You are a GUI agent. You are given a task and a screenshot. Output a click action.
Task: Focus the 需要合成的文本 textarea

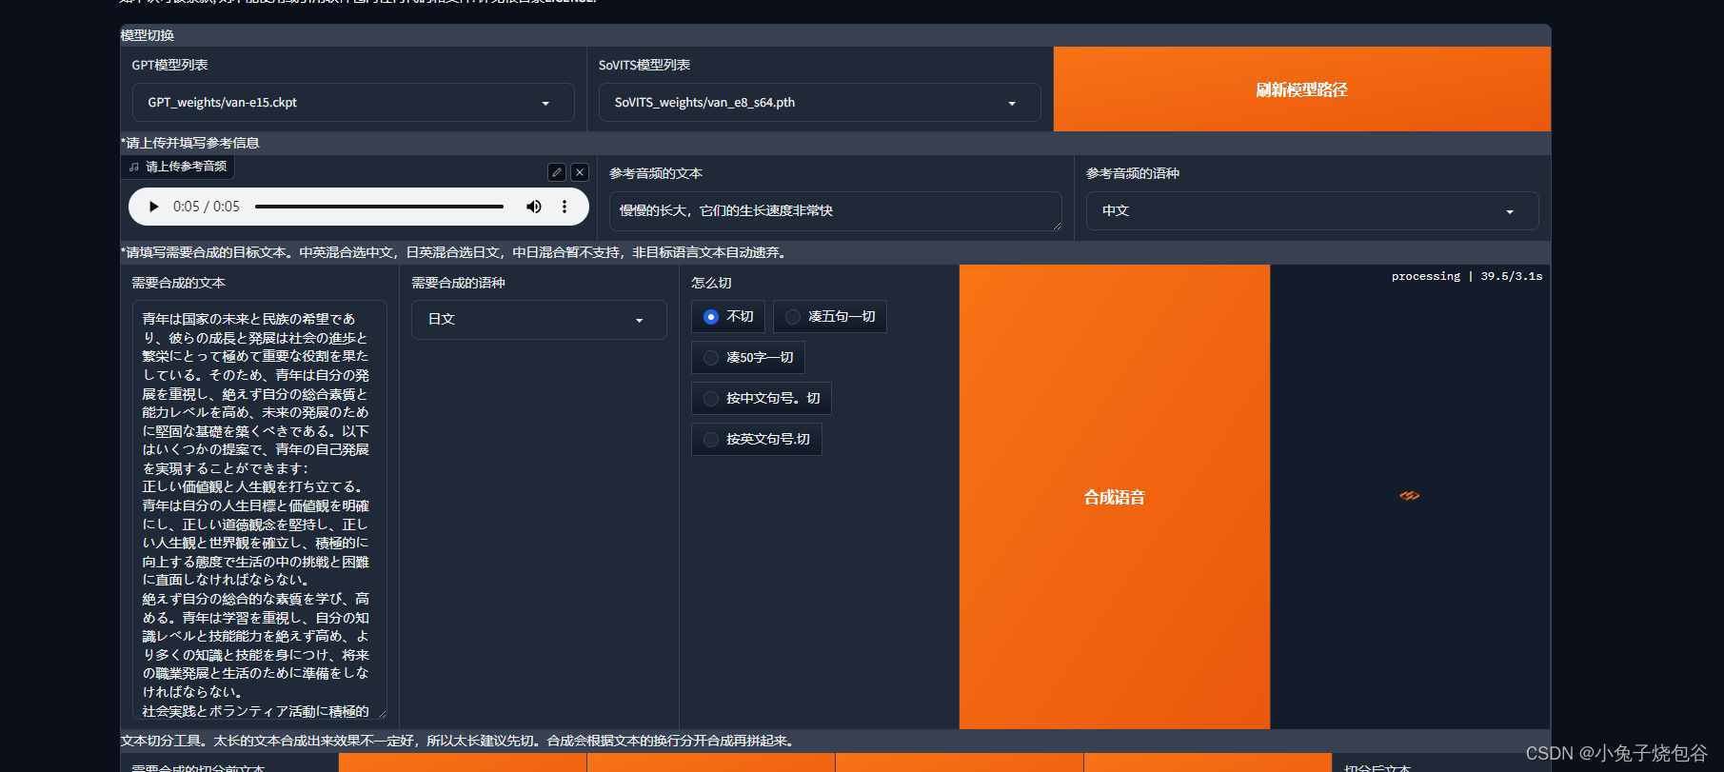[x=260, y=509]
